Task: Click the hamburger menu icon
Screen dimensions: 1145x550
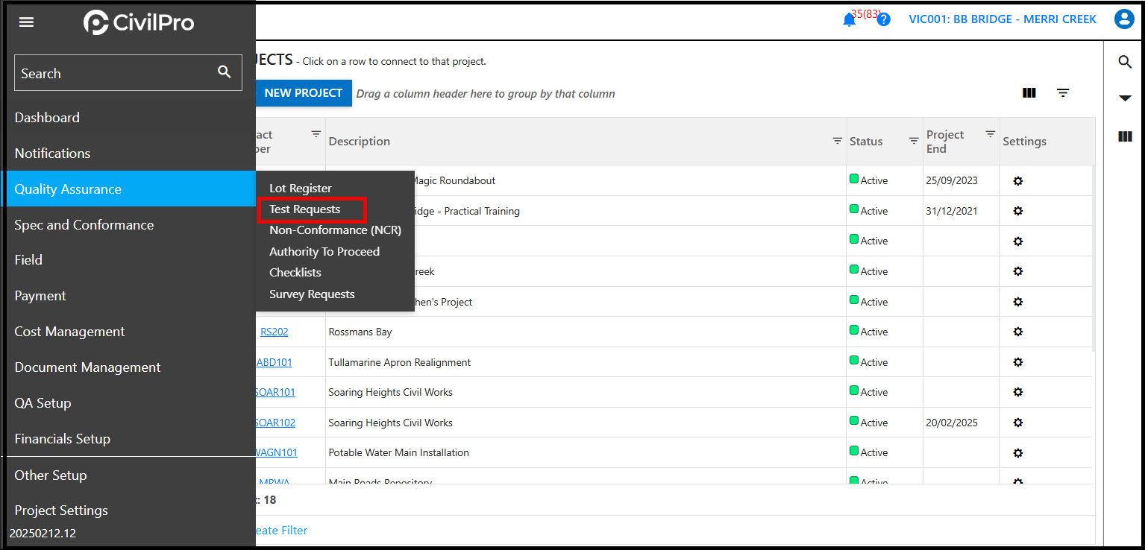Action: click(26, 22)
